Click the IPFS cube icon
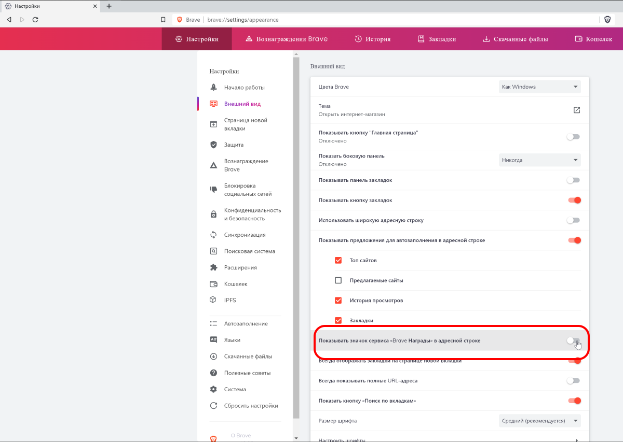Screen dimensions: 623x442 (213, 300)
